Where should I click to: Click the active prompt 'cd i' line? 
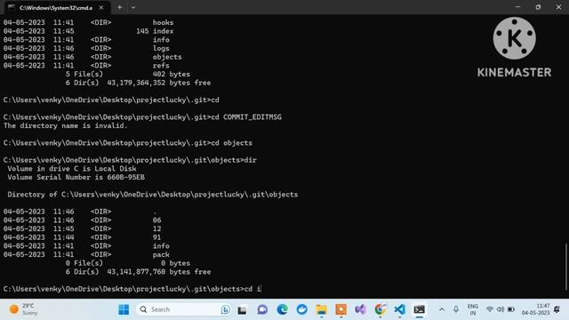[132, 289]
